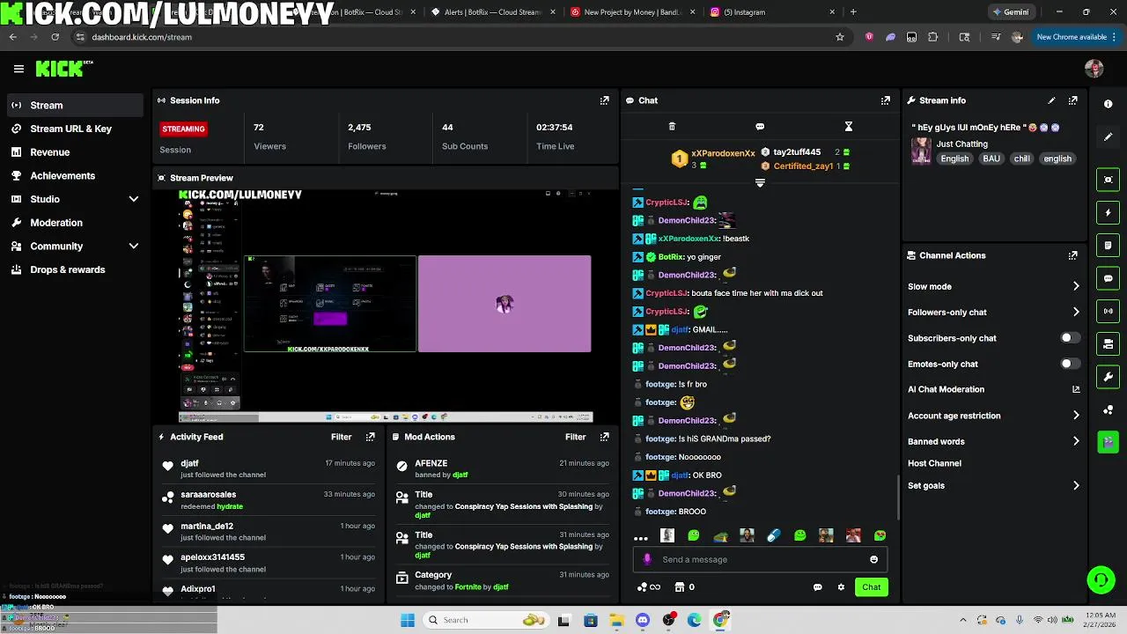Click the info icon in right sidebar
The image size is (1127, 634).
[x=1108, y=104]
